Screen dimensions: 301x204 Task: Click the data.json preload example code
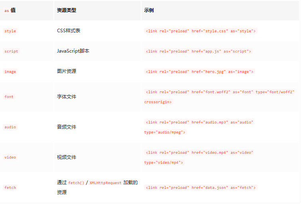[201, 188]
